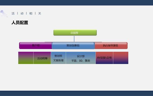Click the vertical connector line under 总指挥
153x96 pixels.
(74, 39)
